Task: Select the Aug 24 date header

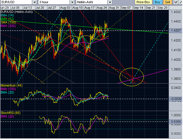Action: (102, 8)
